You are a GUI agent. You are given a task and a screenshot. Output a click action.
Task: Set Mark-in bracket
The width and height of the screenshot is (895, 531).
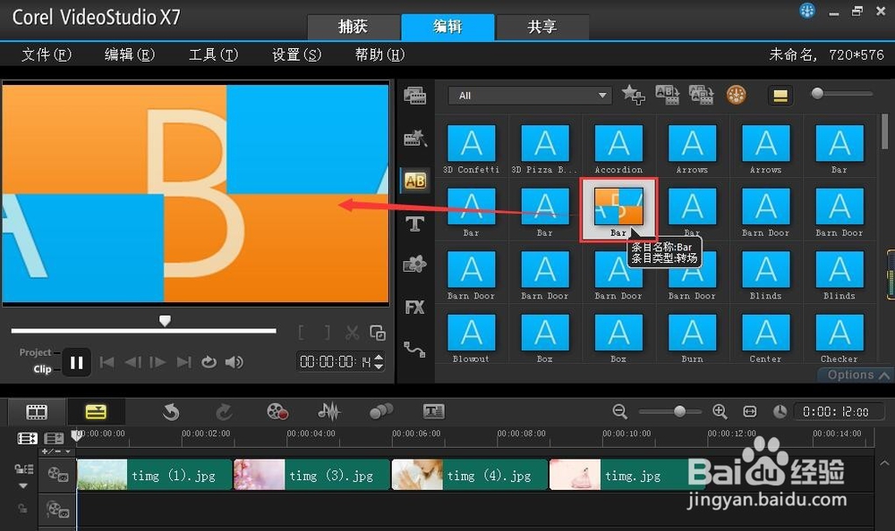[302, 333]
